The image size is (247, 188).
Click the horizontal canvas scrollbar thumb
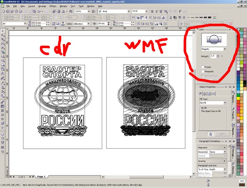pyautogui.click(x=146, y=177)
